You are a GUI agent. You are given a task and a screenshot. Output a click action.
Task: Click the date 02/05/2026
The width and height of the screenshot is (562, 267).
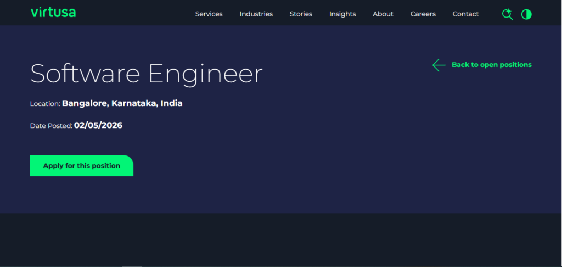click(x=98, y=126)
